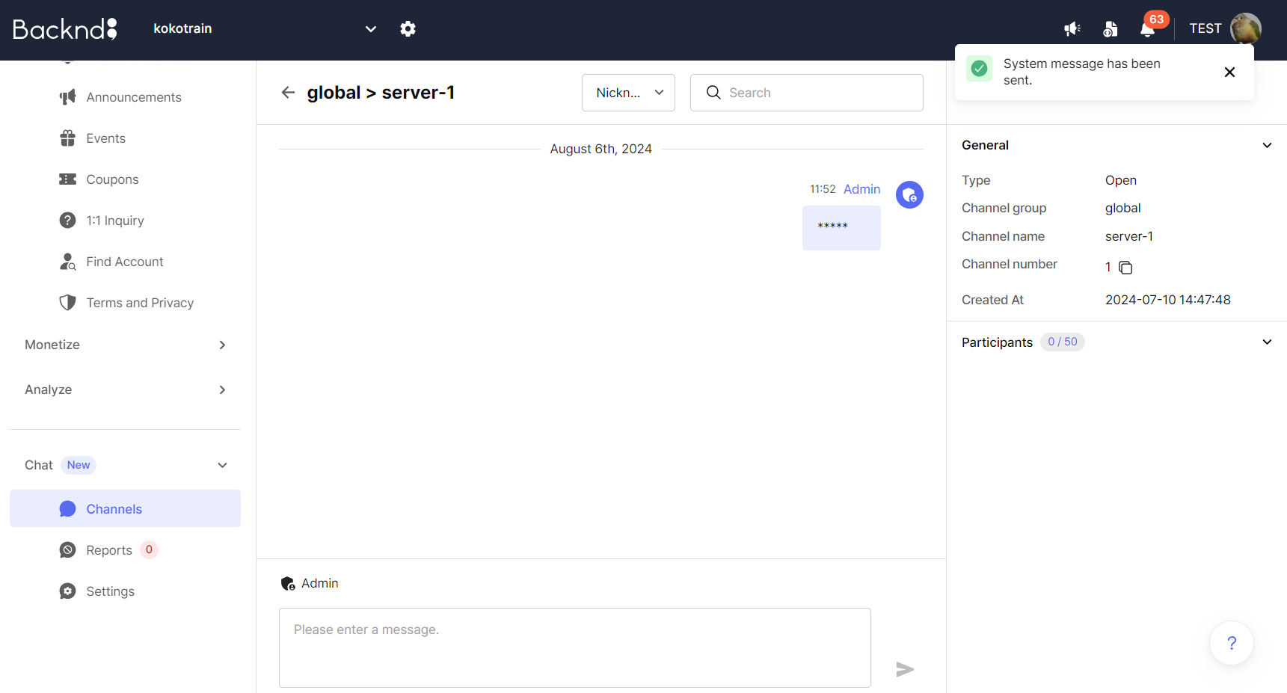This screenshot has width=1287, height=693.
Task: Click the Admin sender name link
Action: tap(861, 189)
